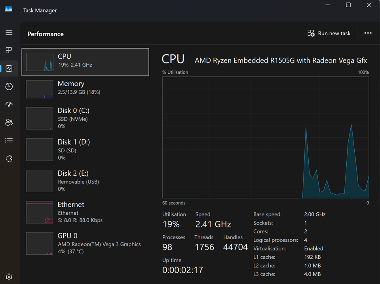
Task: Open the Services puzzle-piece icon
Action: [9, 158]
